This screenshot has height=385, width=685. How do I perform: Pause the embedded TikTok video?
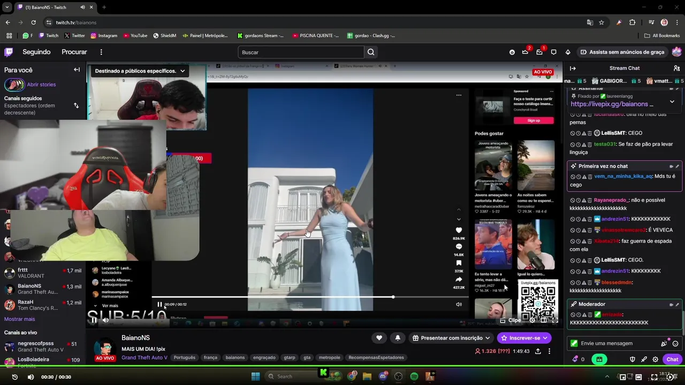click(x=159, y=304)
